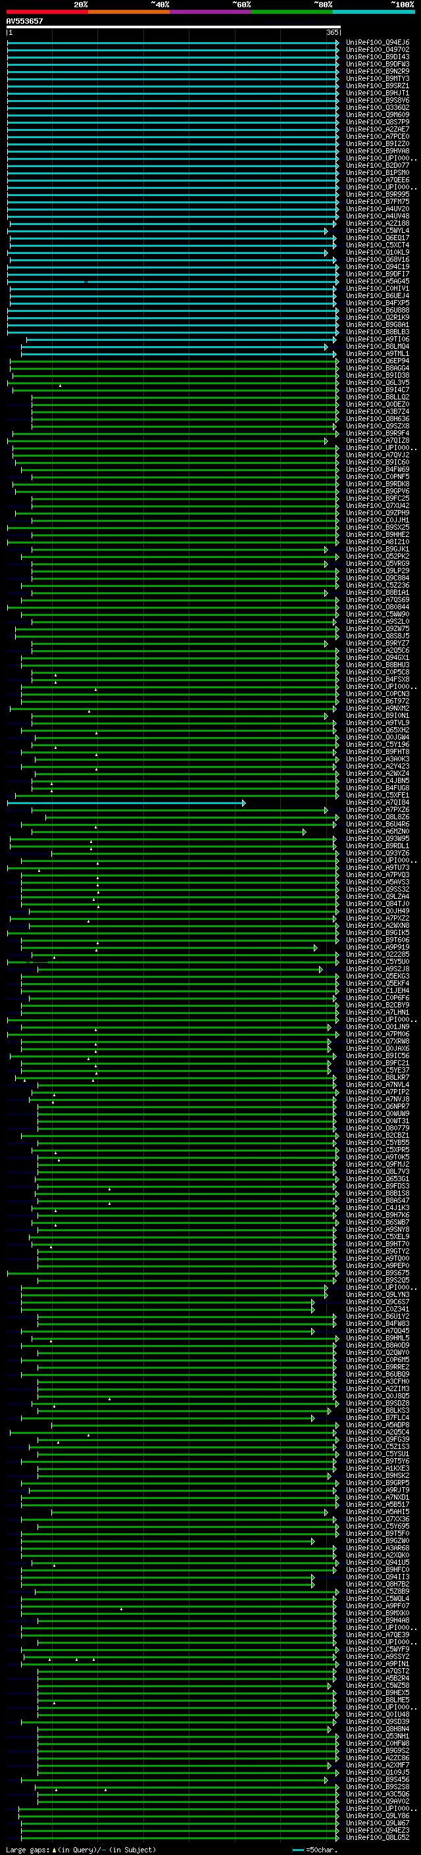The height and width of the screenshot is (1855, 421).
Task: Select the UniRef100_A7QI84 label
Action: coord(378,802)
